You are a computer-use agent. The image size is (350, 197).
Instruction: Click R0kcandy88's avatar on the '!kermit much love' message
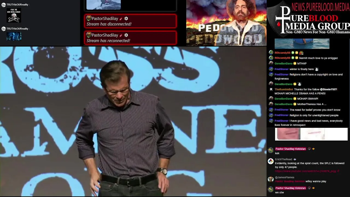click(x=271, y=58)
